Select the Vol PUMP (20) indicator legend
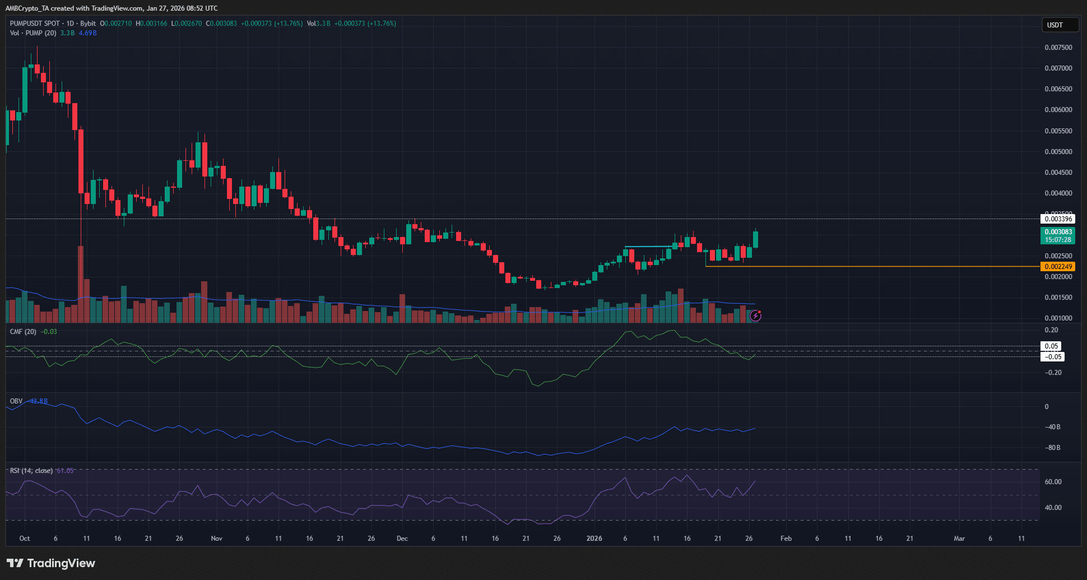1087x580 pixels. (33, 33)
